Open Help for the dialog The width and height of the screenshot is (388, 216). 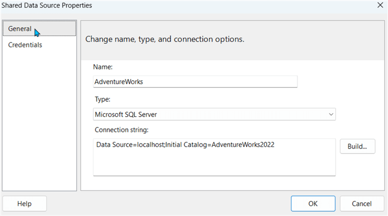pos(24,203)
